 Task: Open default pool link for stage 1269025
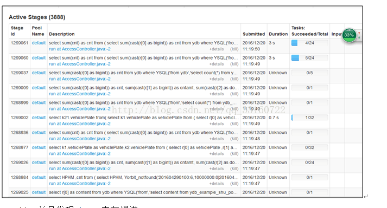click(x=39, y=192)
